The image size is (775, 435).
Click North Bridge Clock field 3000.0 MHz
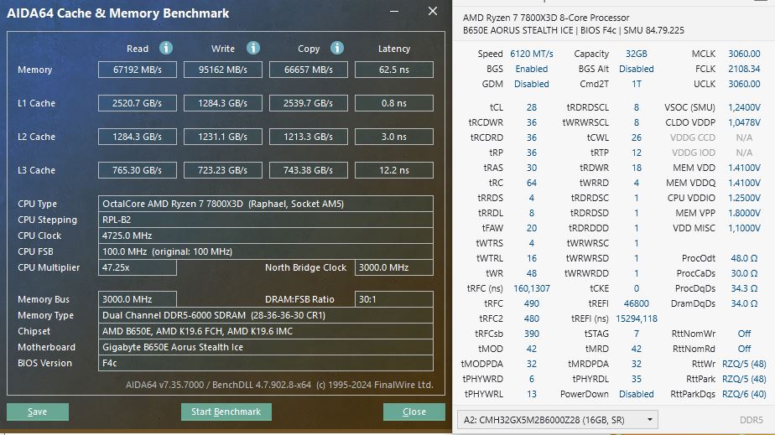(394, 267)
